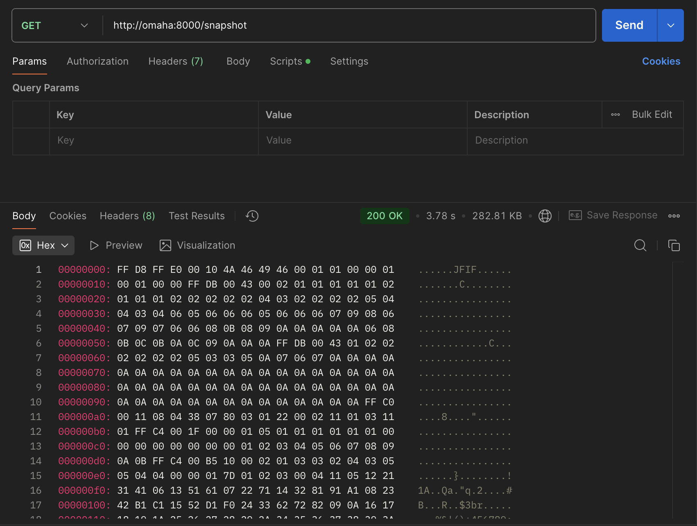Image resolution: width=697 pixels, height=526 pixels.
Task: Click Bulk Edit for query params
Action: (x=652, y=115)
